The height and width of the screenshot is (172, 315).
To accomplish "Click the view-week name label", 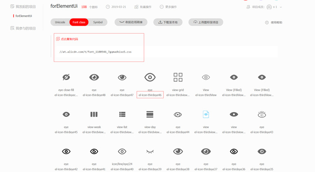I will coord(94,127).
